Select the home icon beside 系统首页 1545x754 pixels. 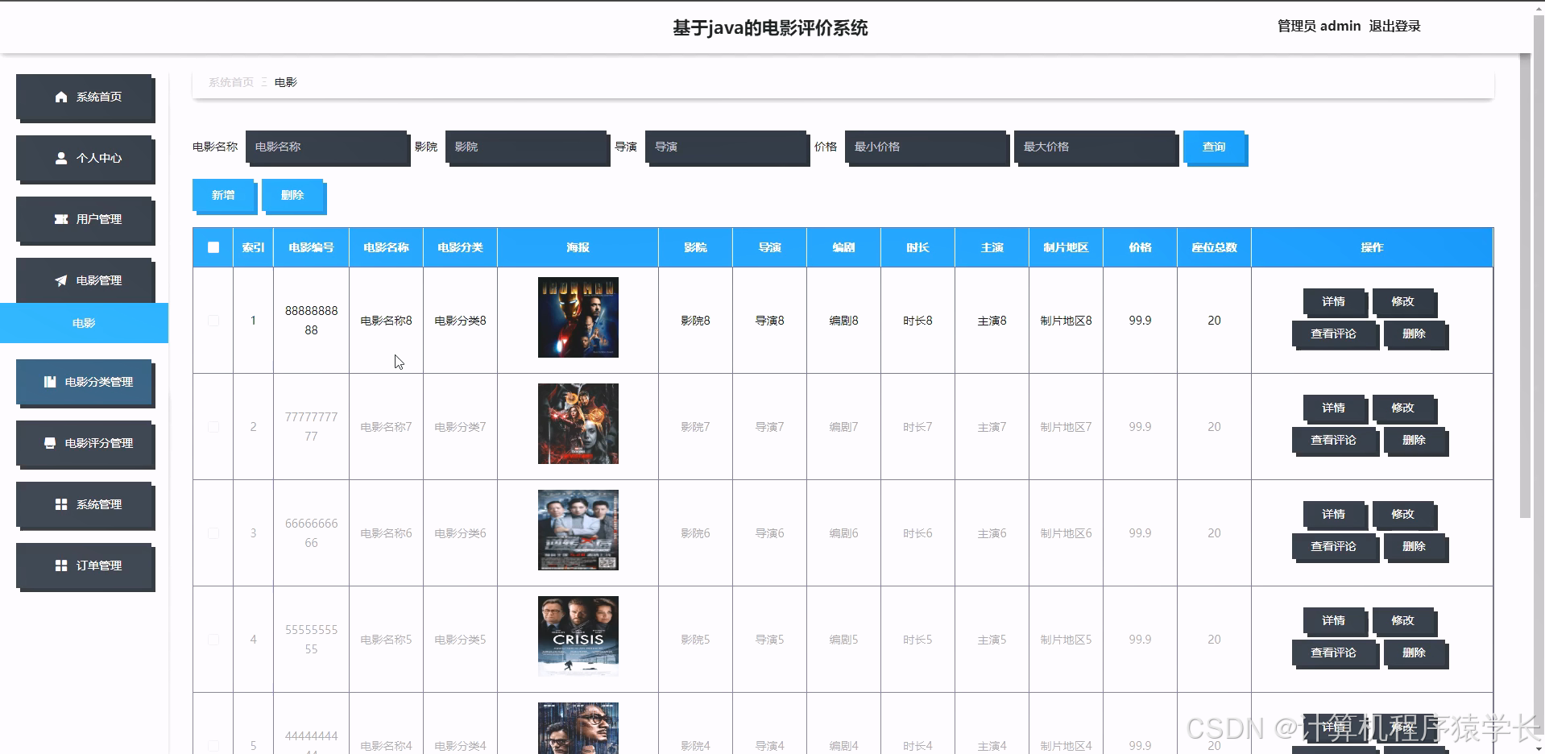coord(60,97)
